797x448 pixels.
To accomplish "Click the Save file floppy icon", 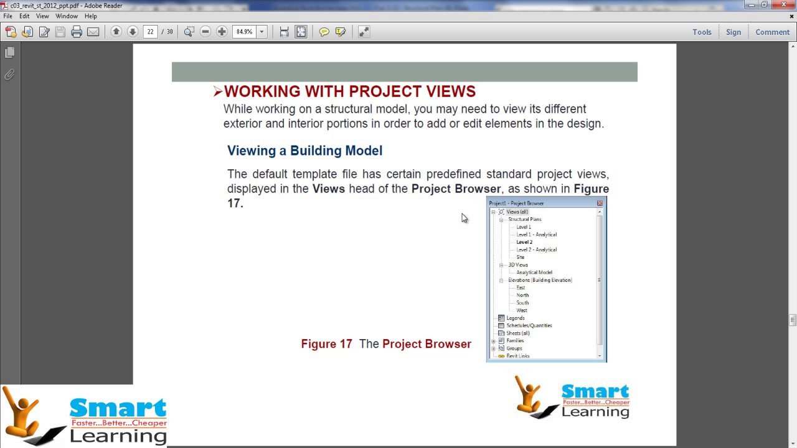I will [x=60, y=32].
